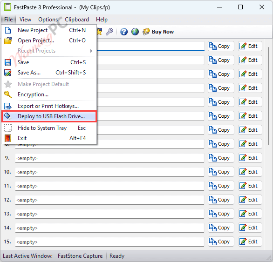Screen dimensions: 273x262
Task: Select the Save As... menu entry
Action: click(x=49, y=73)
